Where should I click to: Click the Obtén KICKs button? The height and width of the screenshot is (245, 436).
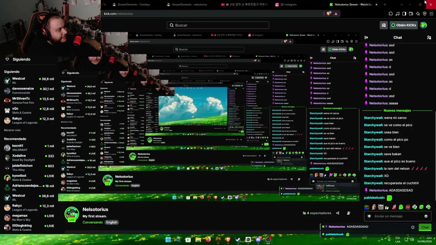404,25
